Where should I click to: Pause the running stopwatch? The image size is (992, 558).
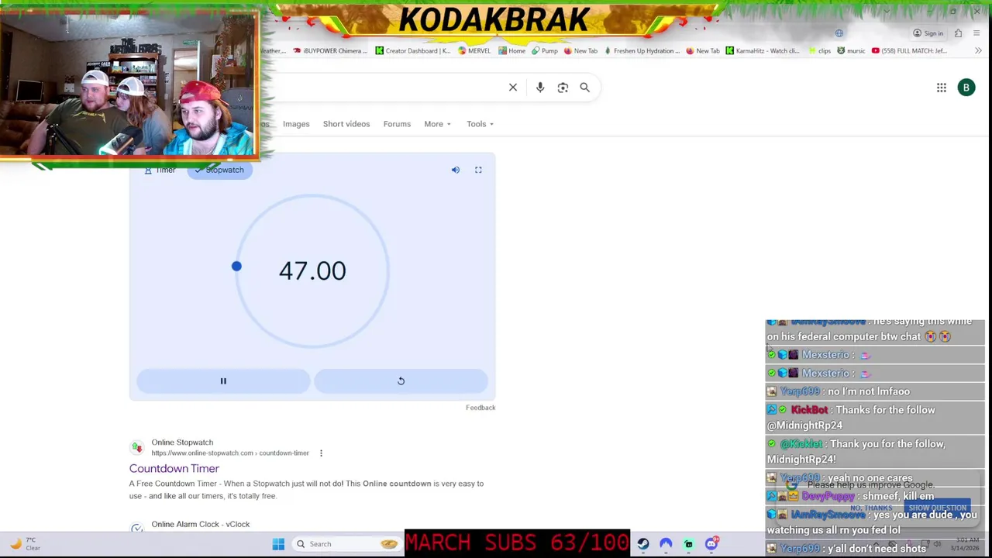pos(223,381)
